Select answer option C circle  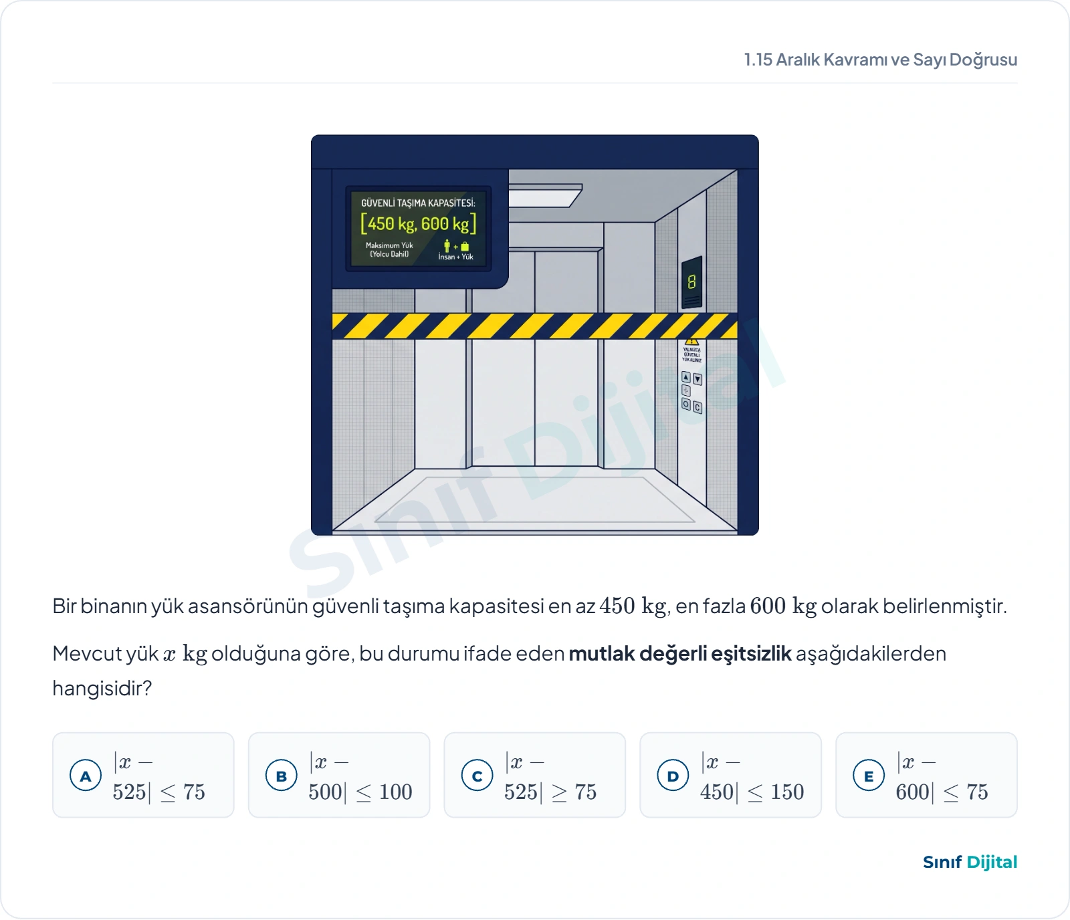[477, 776]
